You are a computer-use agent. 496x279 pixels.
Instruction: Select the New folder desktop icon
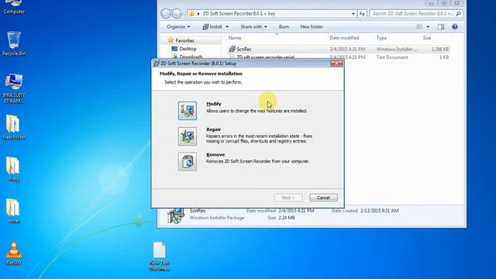pos(14,127)
